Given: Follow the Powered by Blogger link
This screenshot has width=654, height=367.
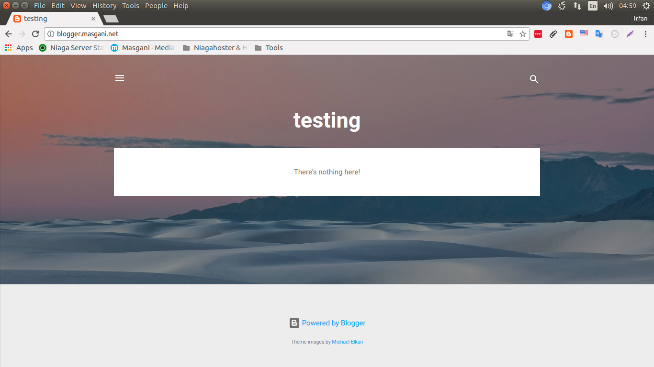Looking at the screenshot, I should (x=334, y=323).
